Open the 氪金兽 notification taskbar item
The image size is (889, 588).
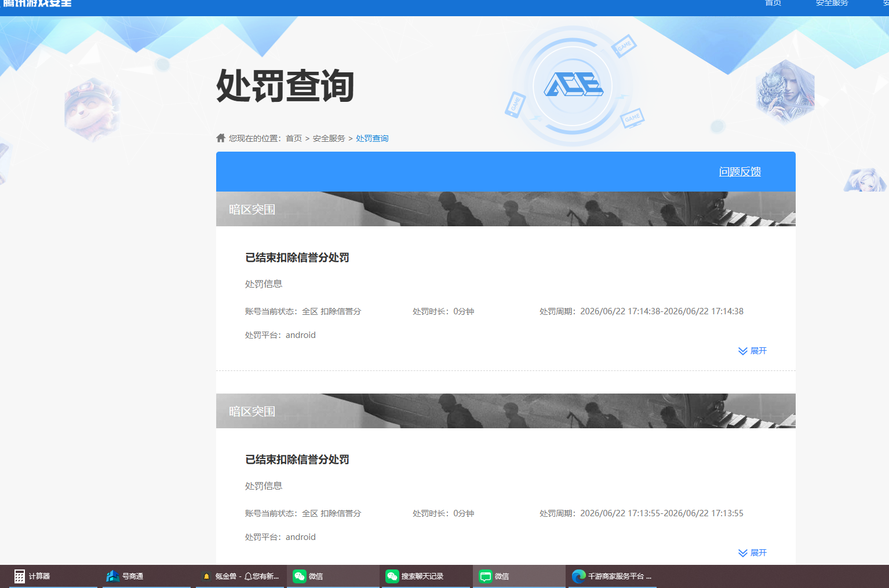pos(240,576)
